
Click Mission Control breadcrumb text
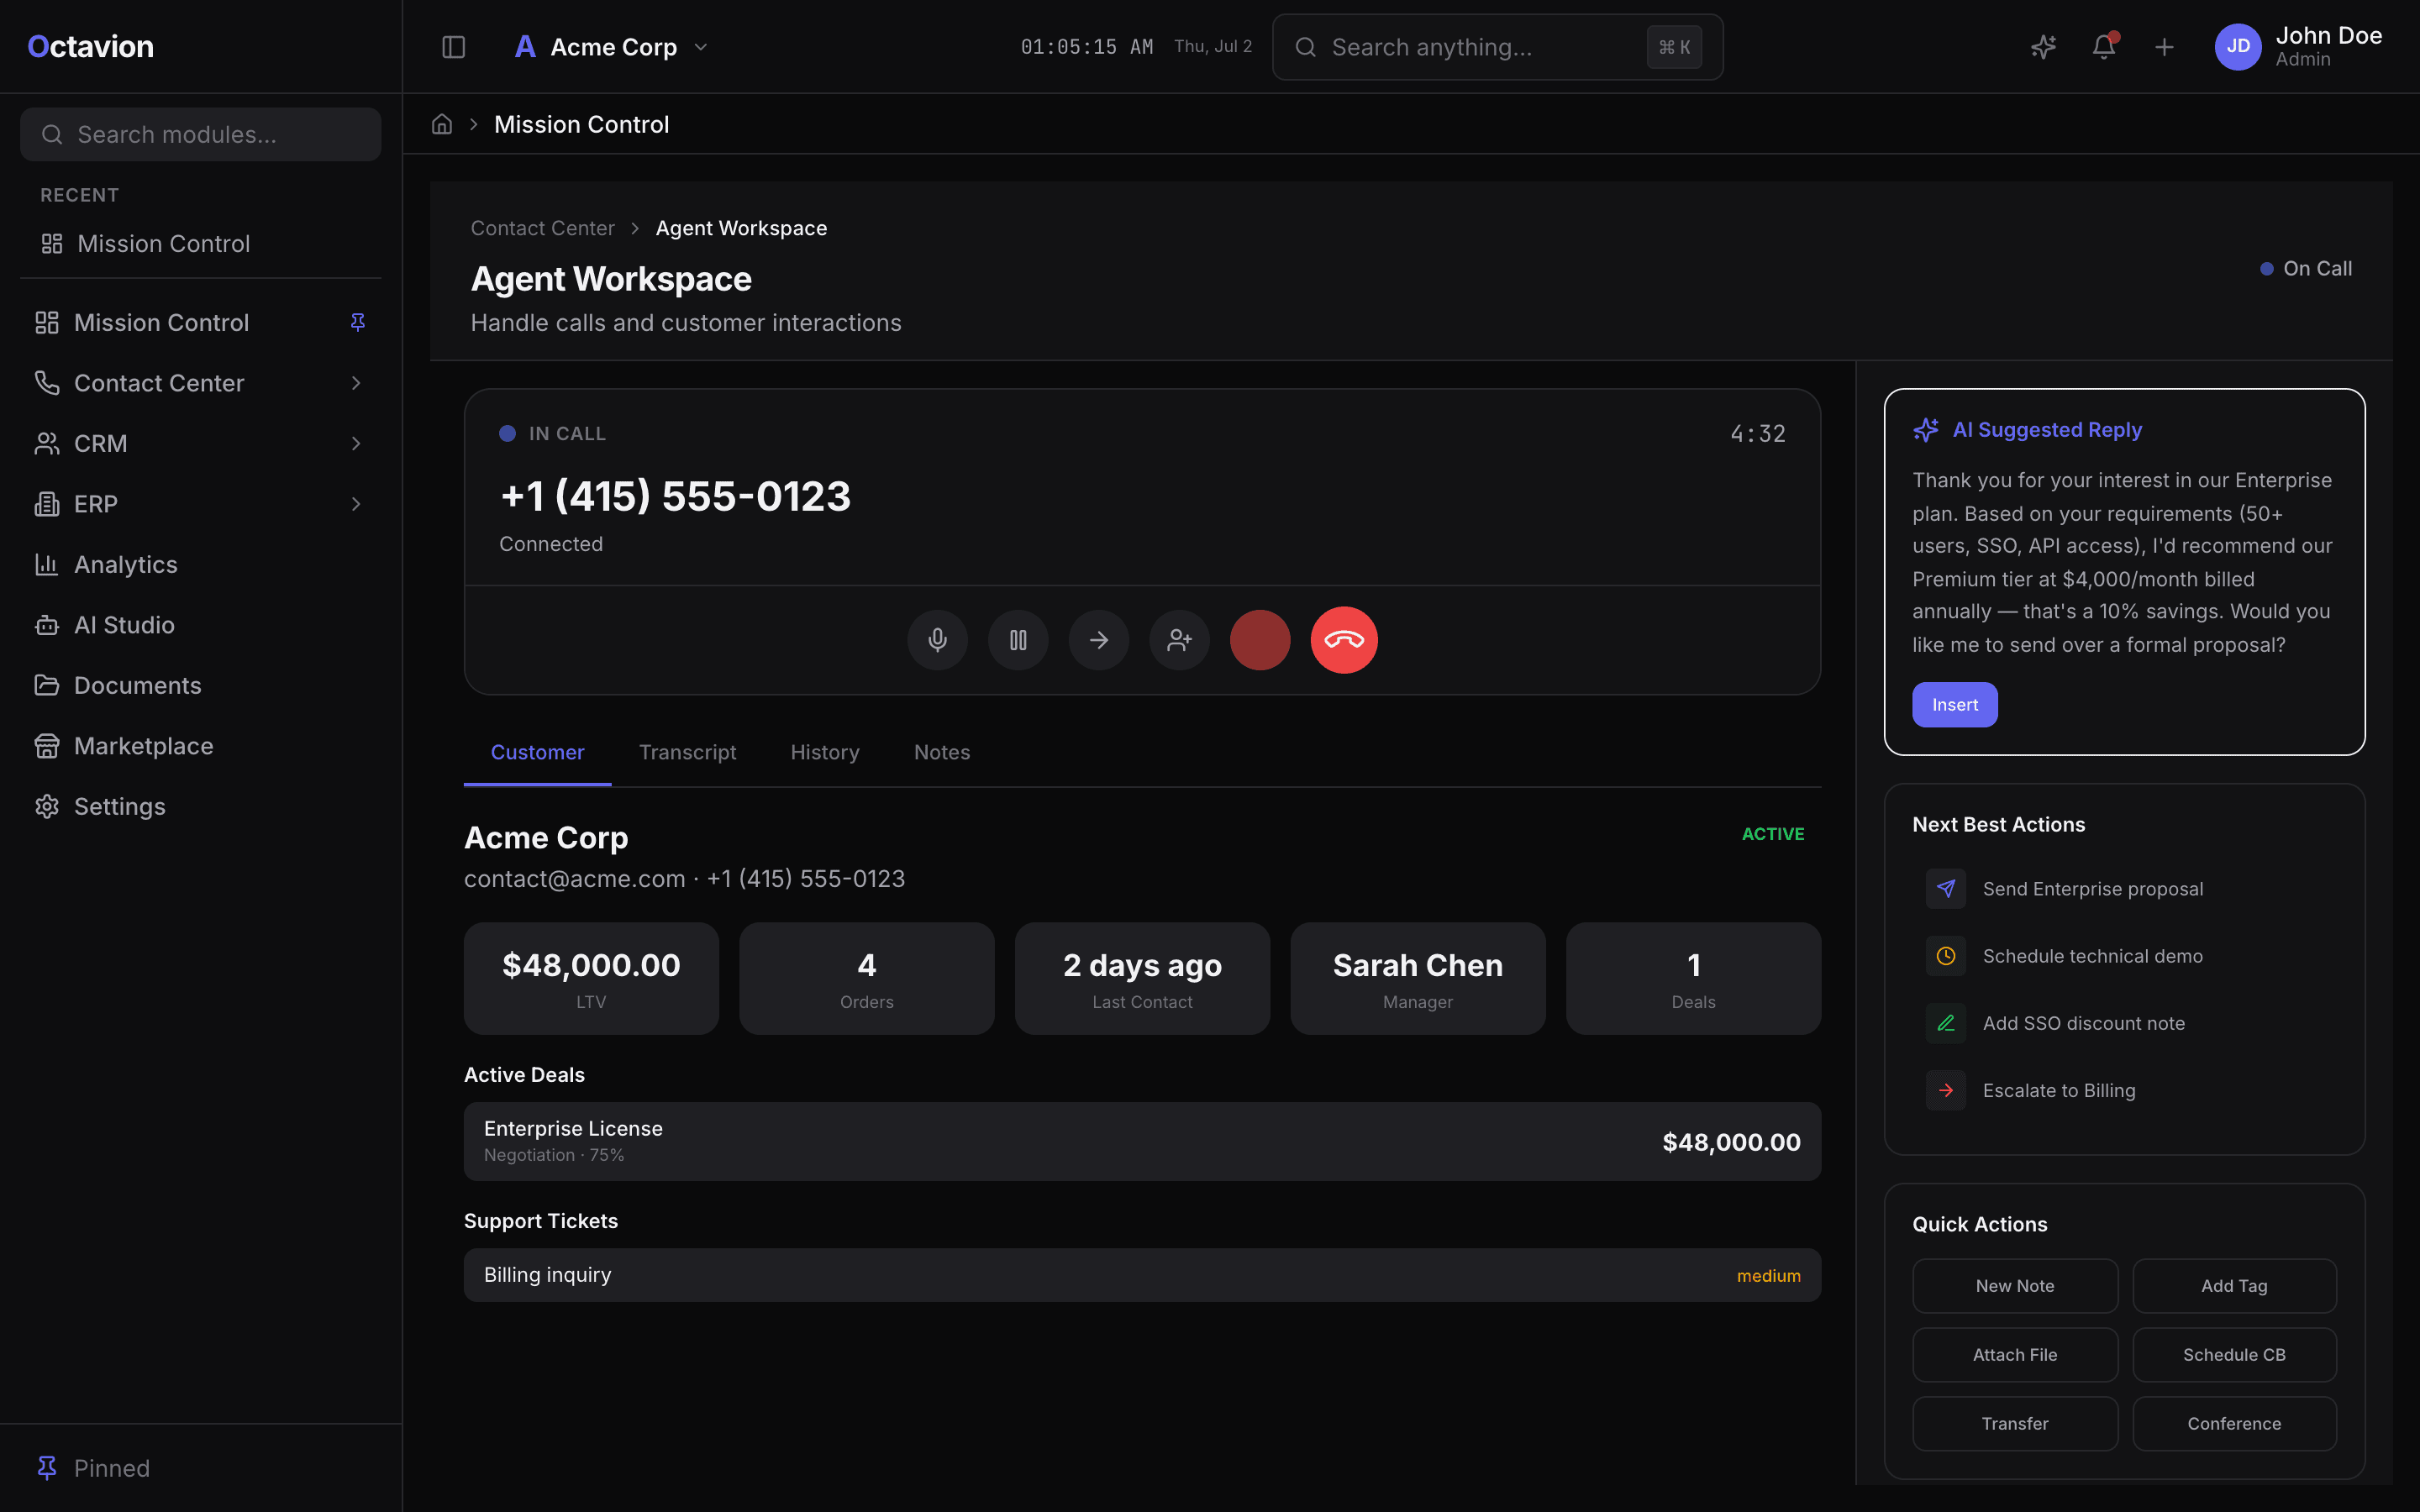[x=581, y=124]
